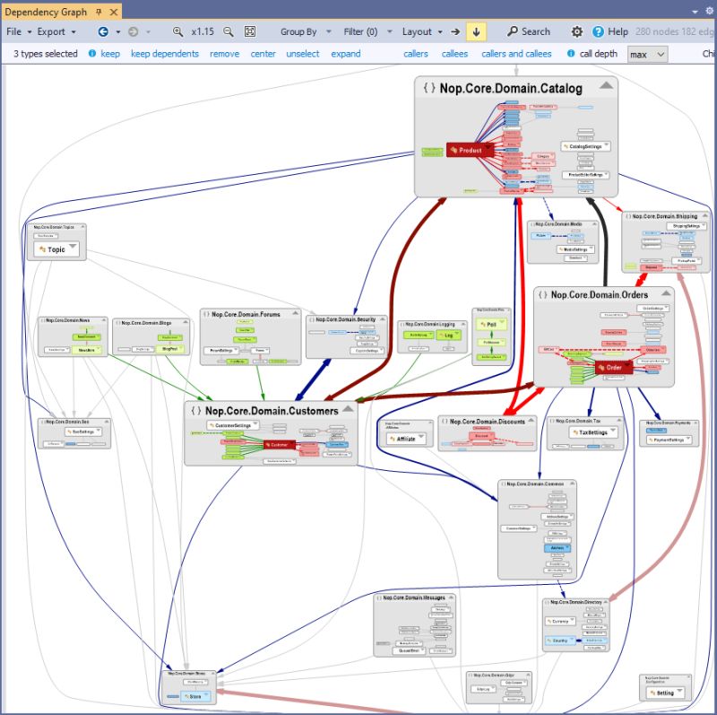Open Help with the question mark icon

coord(599,31)
